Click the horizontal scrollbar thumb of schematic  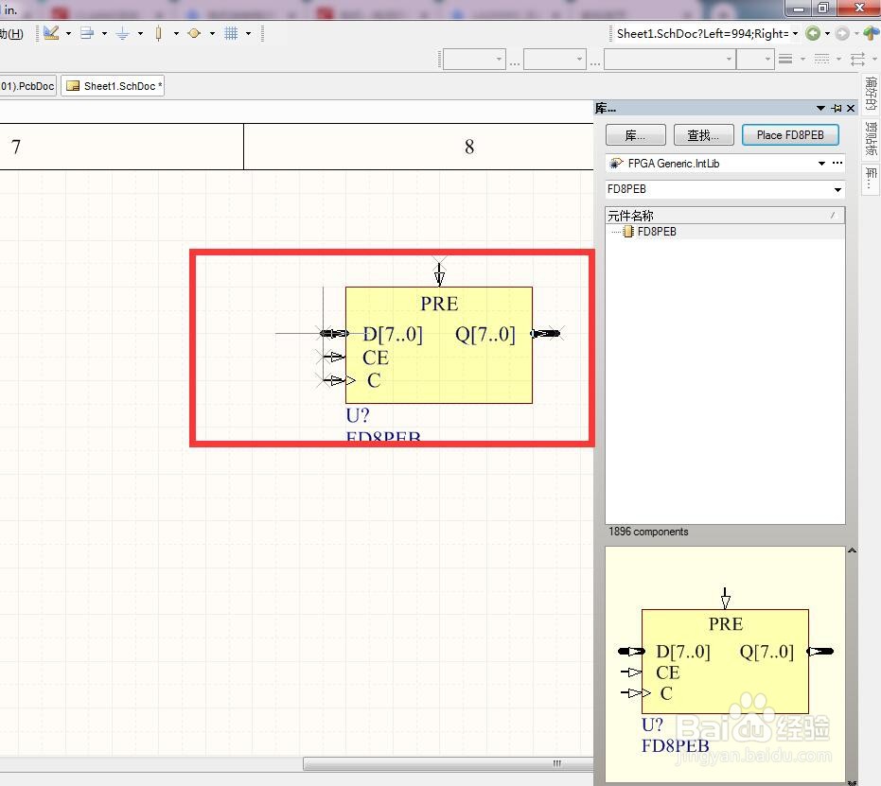click(449, 763)
